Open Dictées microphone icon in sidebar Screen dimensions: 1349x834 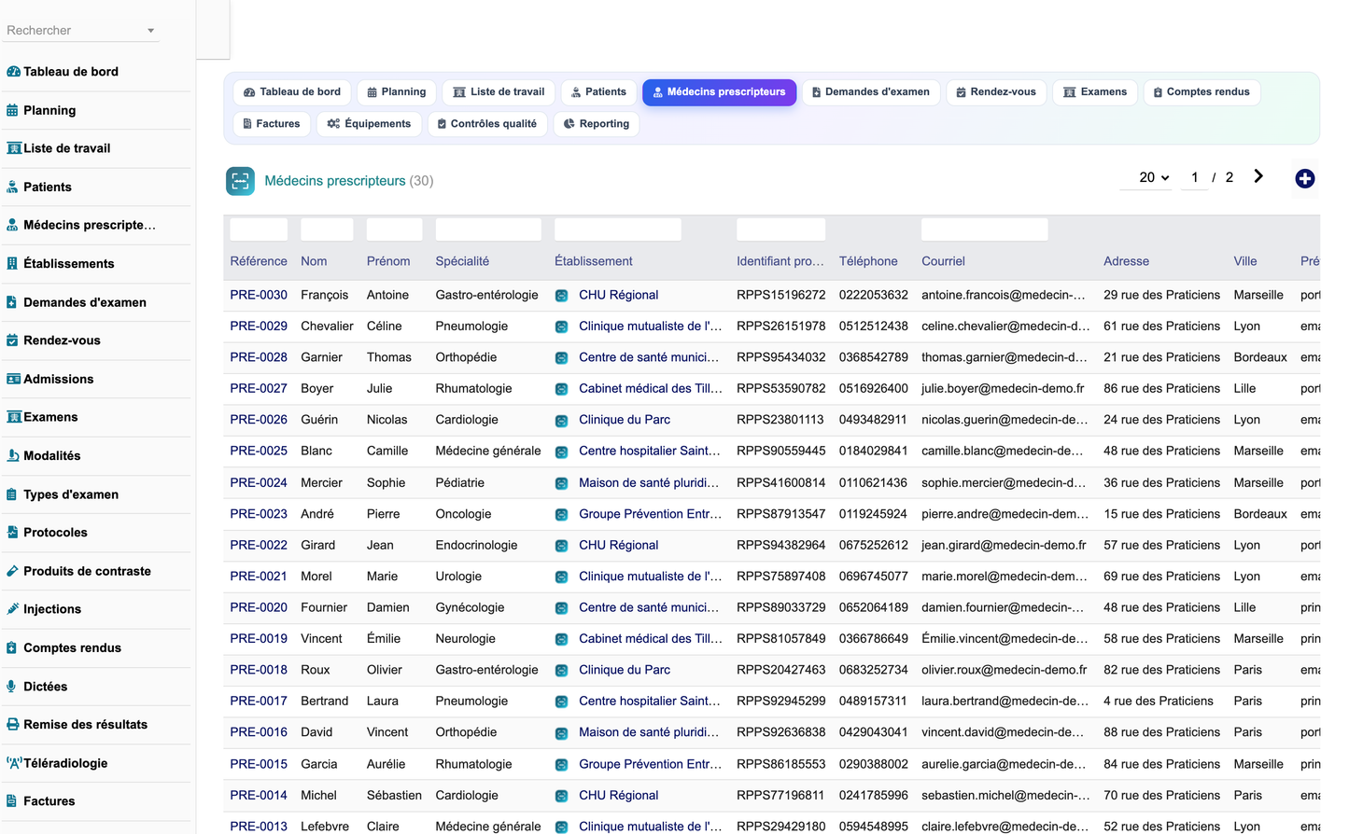click(x=11, y=687)
